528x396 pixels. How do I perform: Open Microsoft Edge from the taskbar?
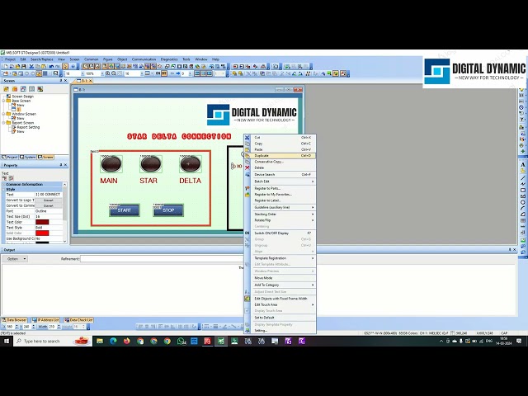click(113, 341)
